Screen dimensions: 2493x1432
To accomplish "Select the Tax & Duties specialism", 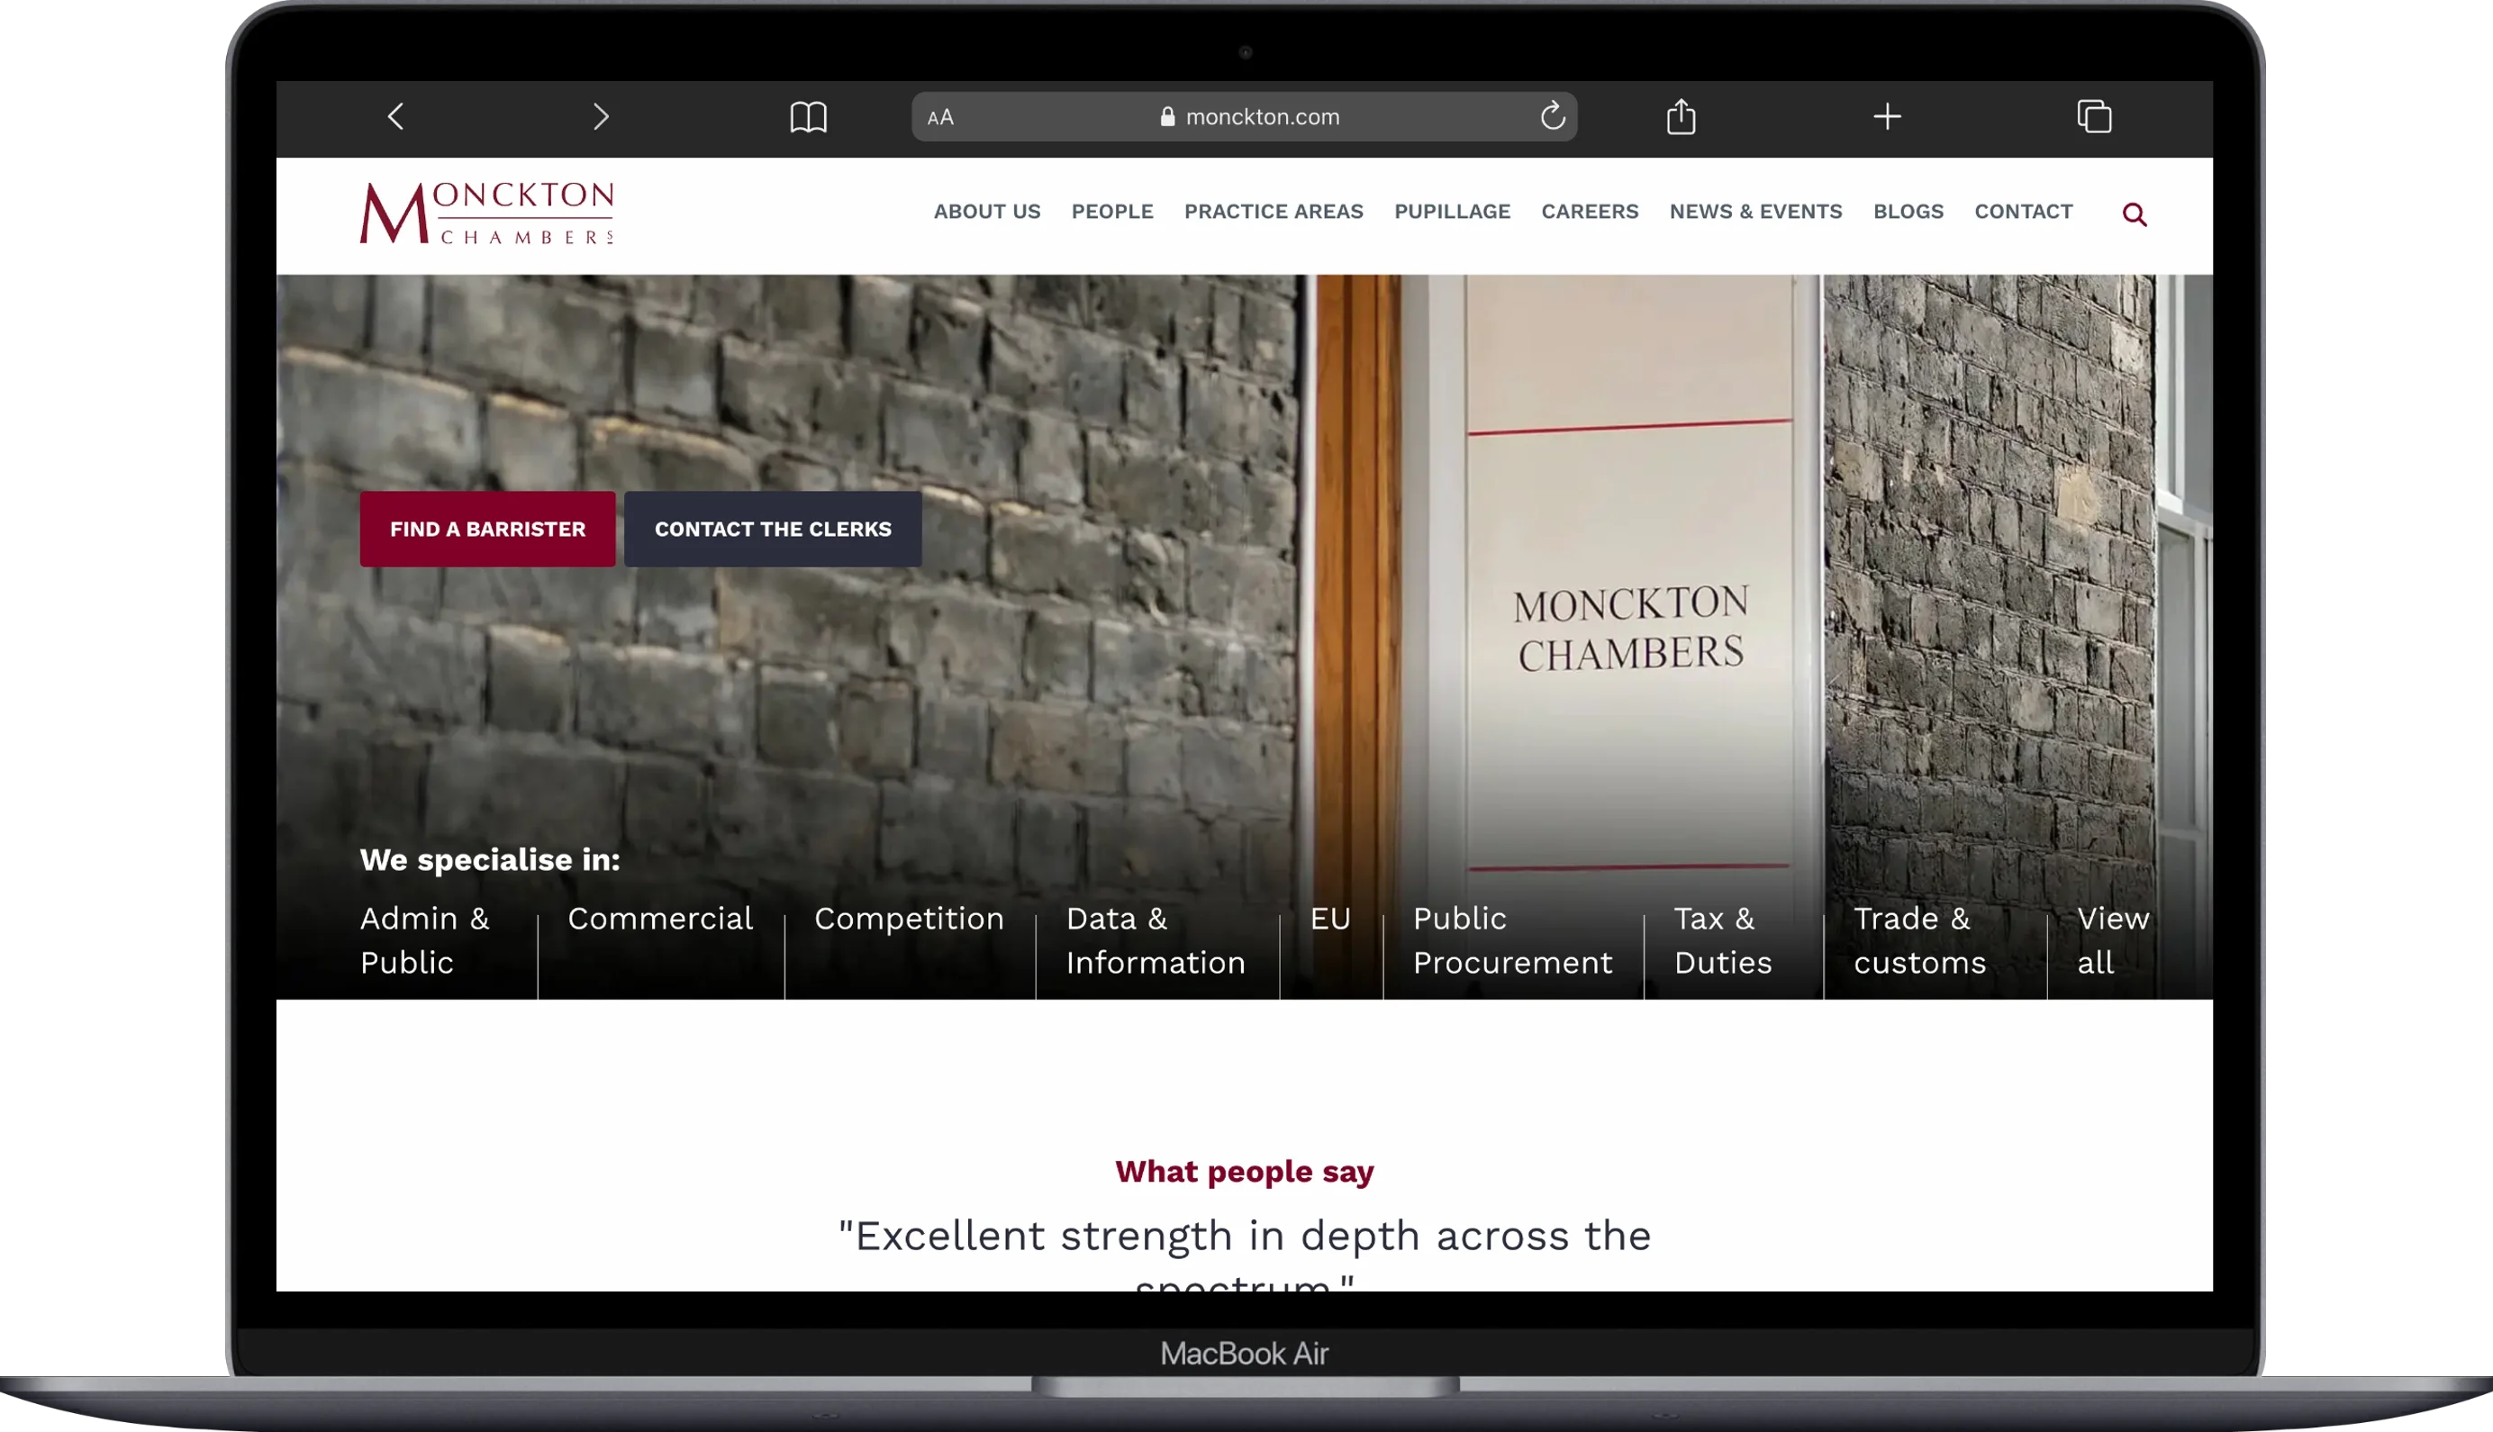I will [x=1722, y=940].
